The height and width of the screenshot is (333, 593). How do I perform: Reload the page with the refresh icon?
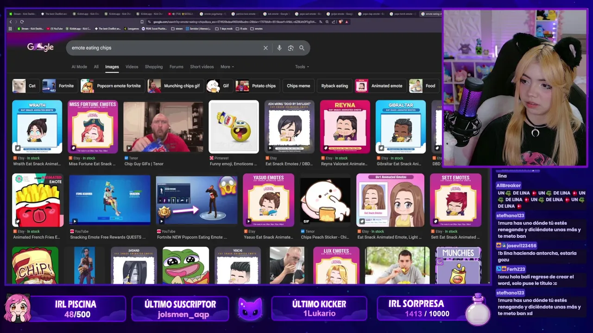pyautogui.click(x=22, y=22)
